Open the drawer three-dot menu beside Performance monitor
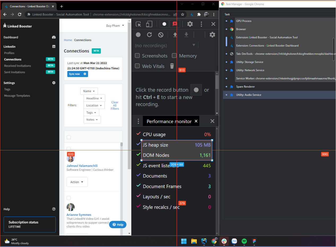This screenshot has width=336, height=247. (x=138, y=121)
